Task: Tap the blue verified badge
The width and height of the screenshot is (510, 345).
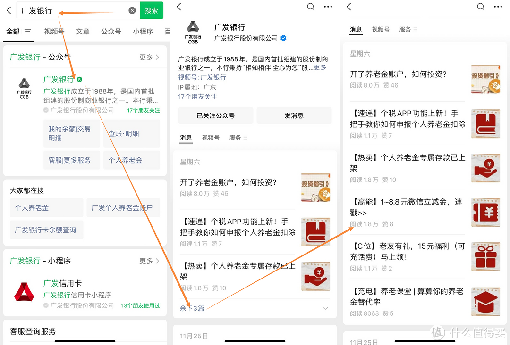Action: pyautogui.click(x=283, y=38)
